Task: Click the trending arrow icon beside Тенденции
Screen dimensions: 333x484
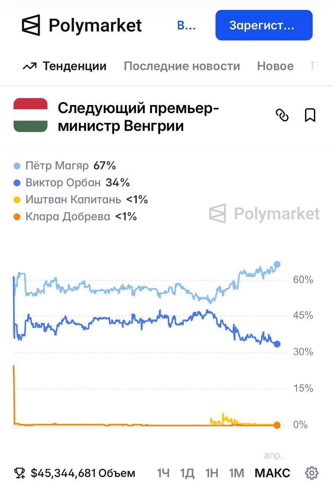Action: coord(29,67)
